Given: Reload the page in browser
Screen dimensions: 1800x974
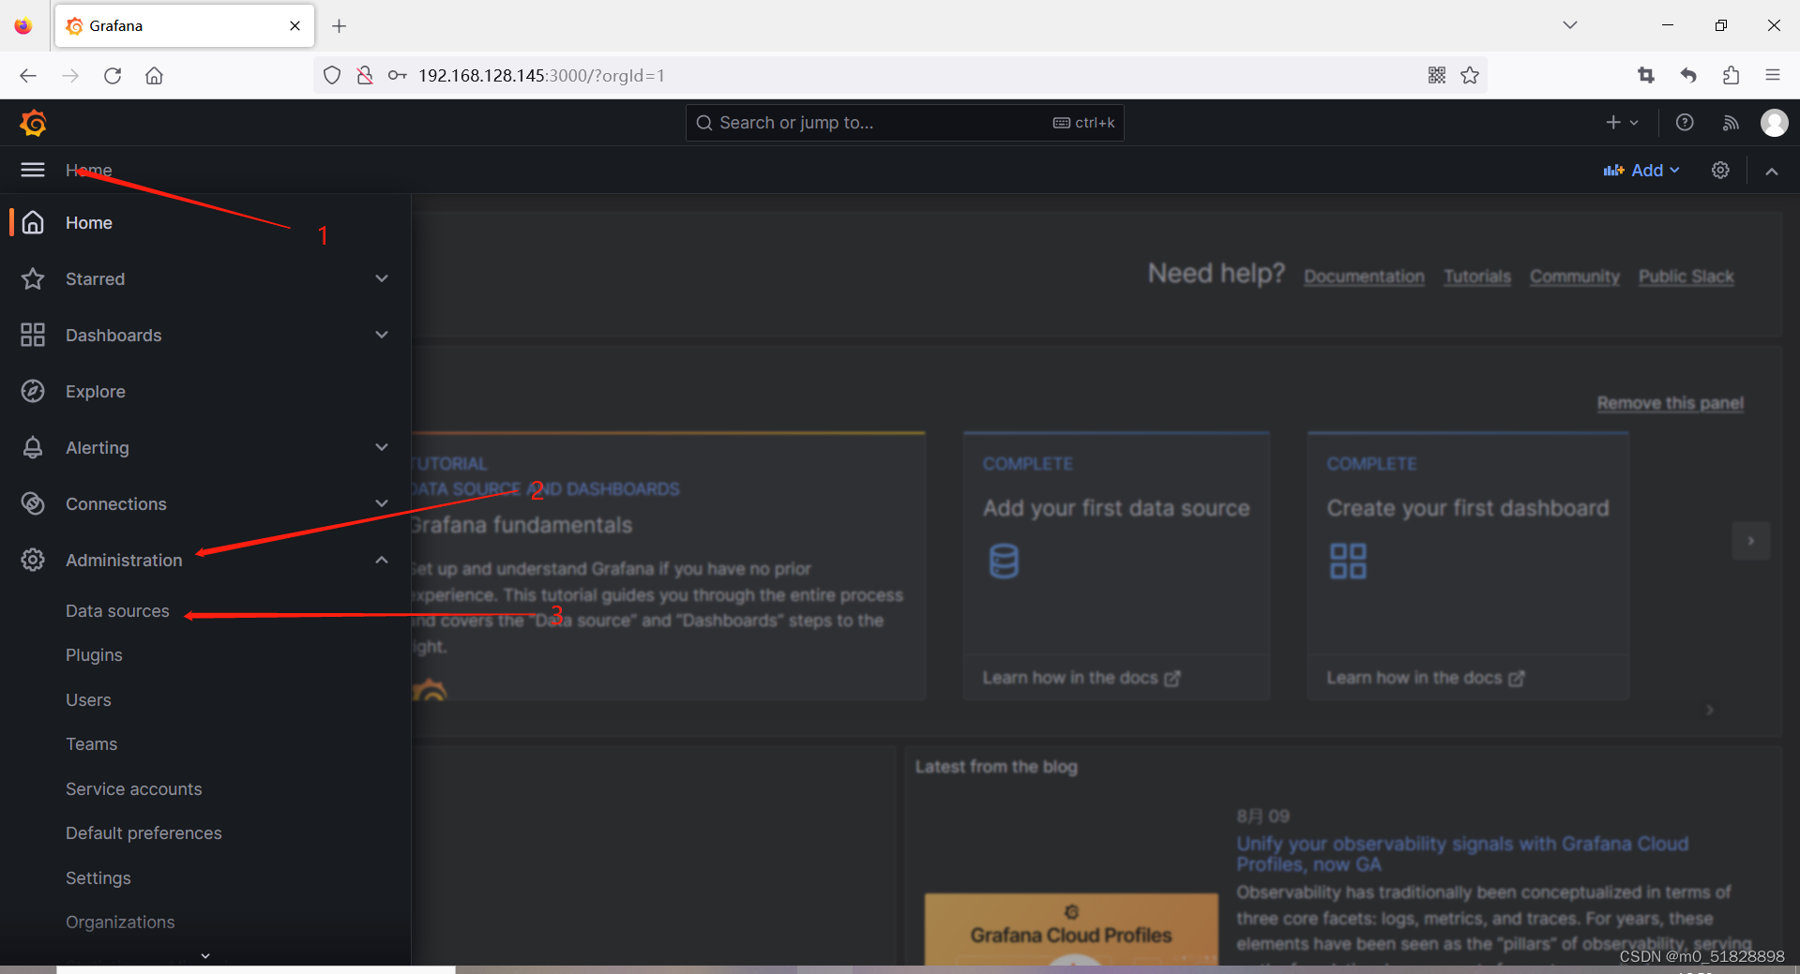Looking at the screenshot, I should point(113,75).
